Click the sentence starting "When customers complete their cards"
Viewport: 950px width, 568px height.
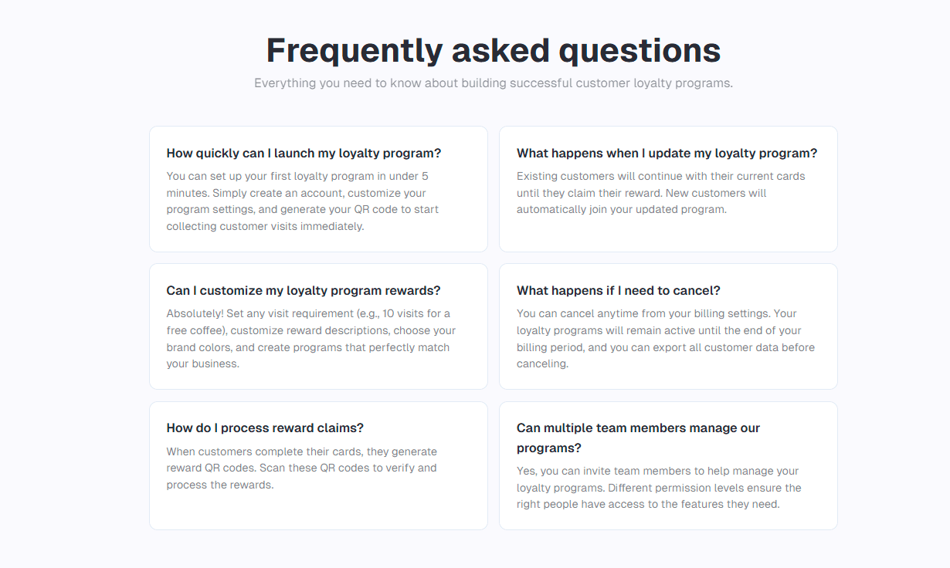coord(301,452)
